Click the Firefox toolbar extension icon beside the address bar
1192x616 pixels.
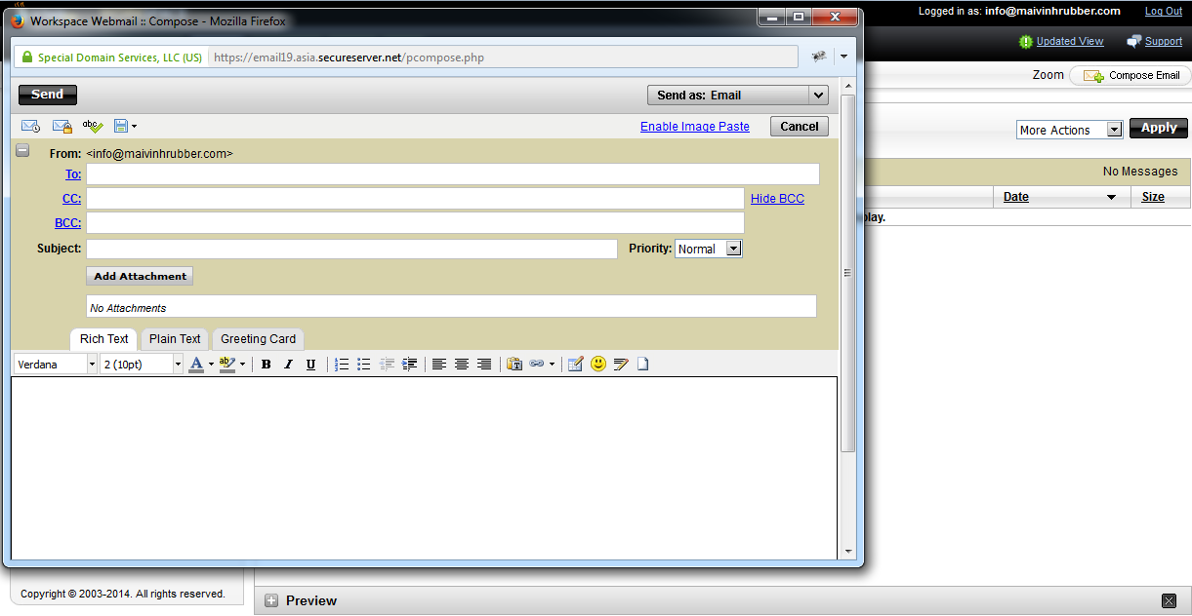coord(819,58)
